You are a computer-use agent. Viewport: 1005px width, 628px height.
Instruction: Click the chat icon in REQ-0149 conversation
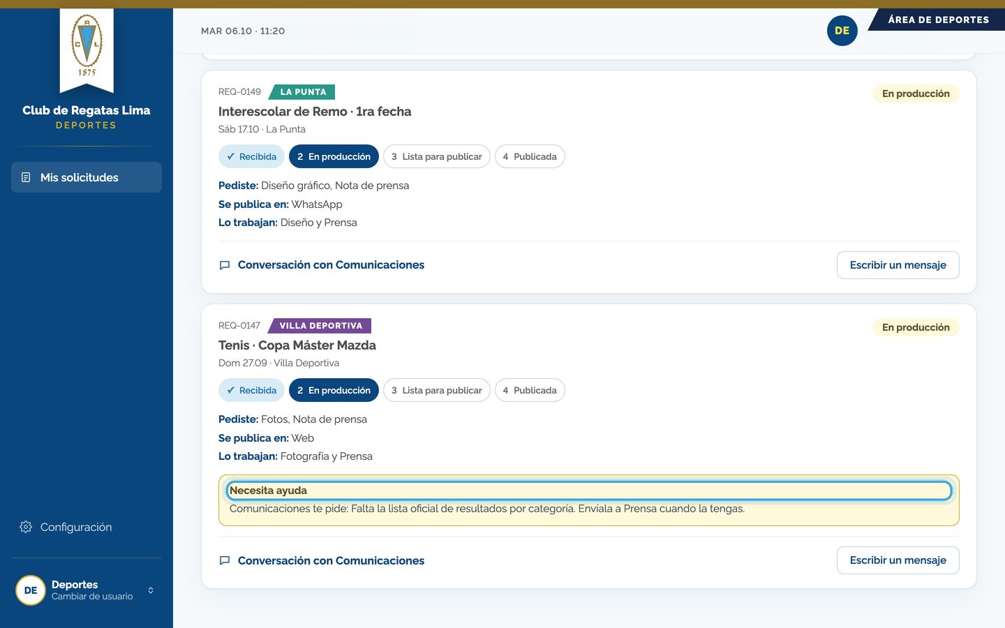click(225, 265)
